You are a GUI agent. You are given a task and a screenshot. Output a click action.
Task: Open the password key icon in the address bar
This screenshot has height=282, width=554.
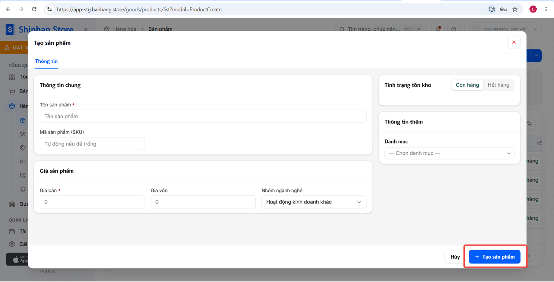[503, 9]
